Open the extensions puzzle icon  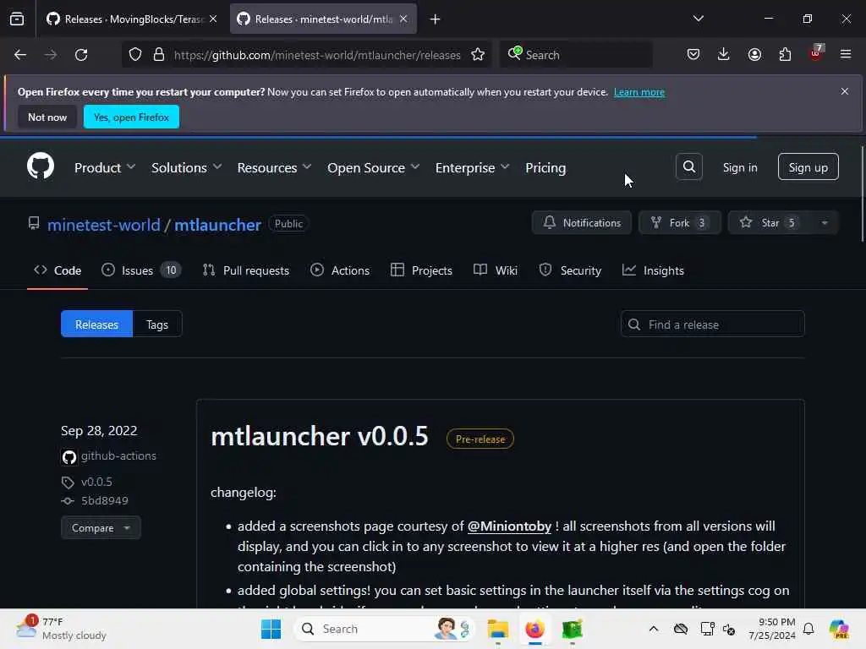click(785, 54)
